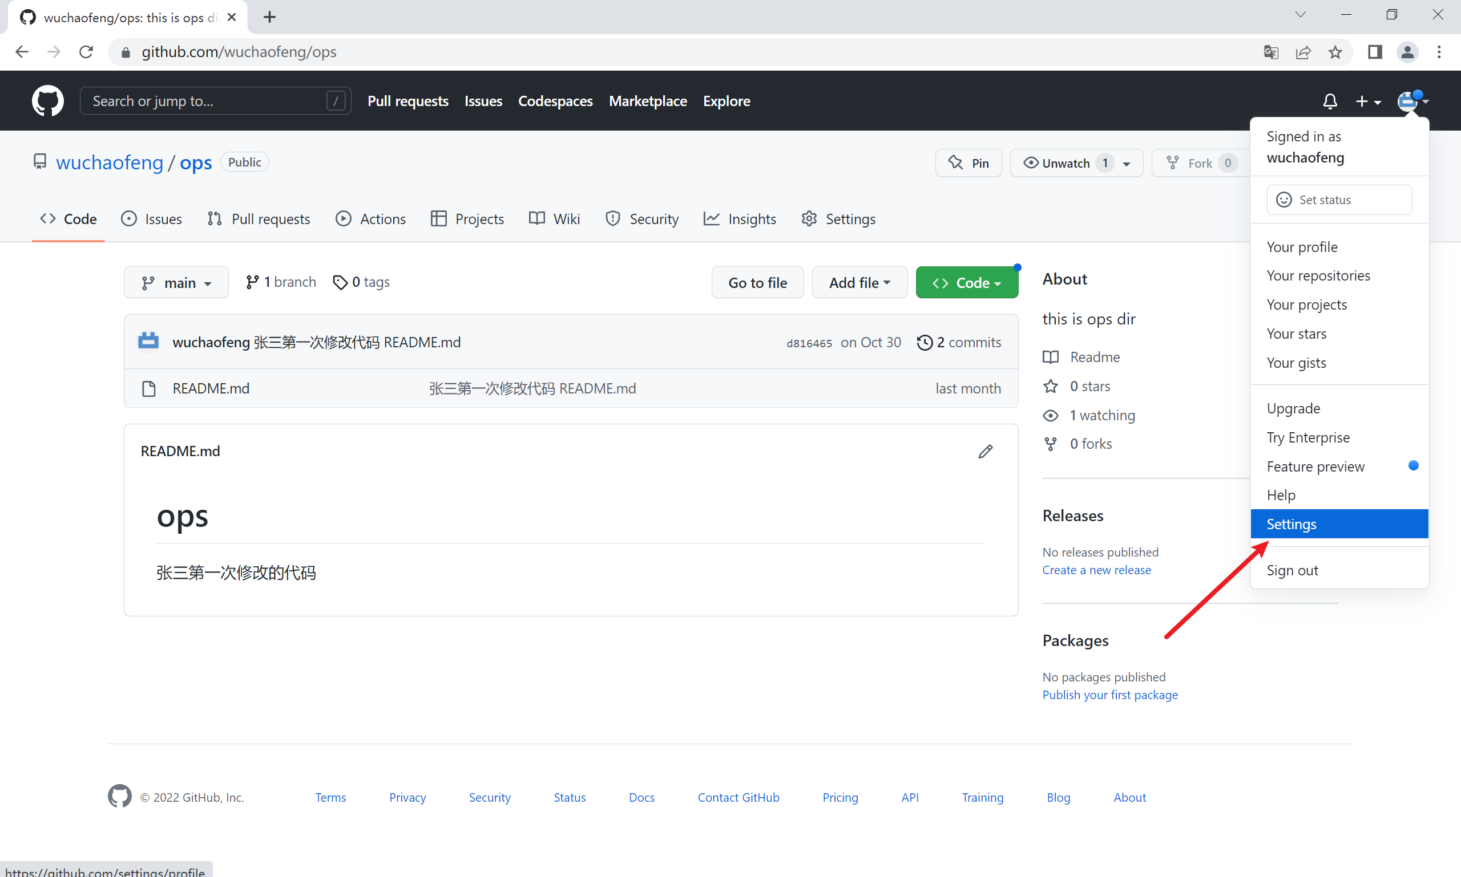Screen dimensions: 1461x877
Task: Open Feature preview menu item
Action: [1339, 466]
